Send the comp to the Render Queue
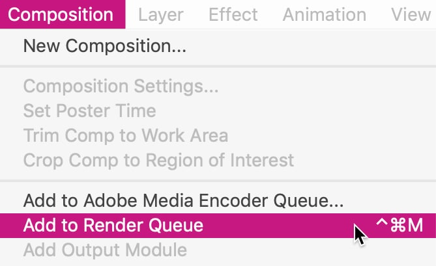Image resolution: width=436 pixels, height=266 pixels. 218,226
